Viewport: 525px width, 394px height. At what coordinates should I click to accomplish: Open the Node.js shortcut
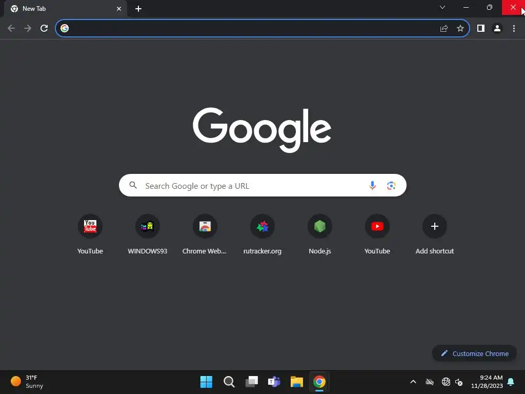[320, 234]
